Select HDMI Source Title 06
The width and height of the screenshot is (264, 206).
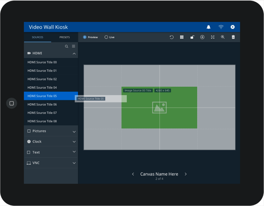click(51, 104)
